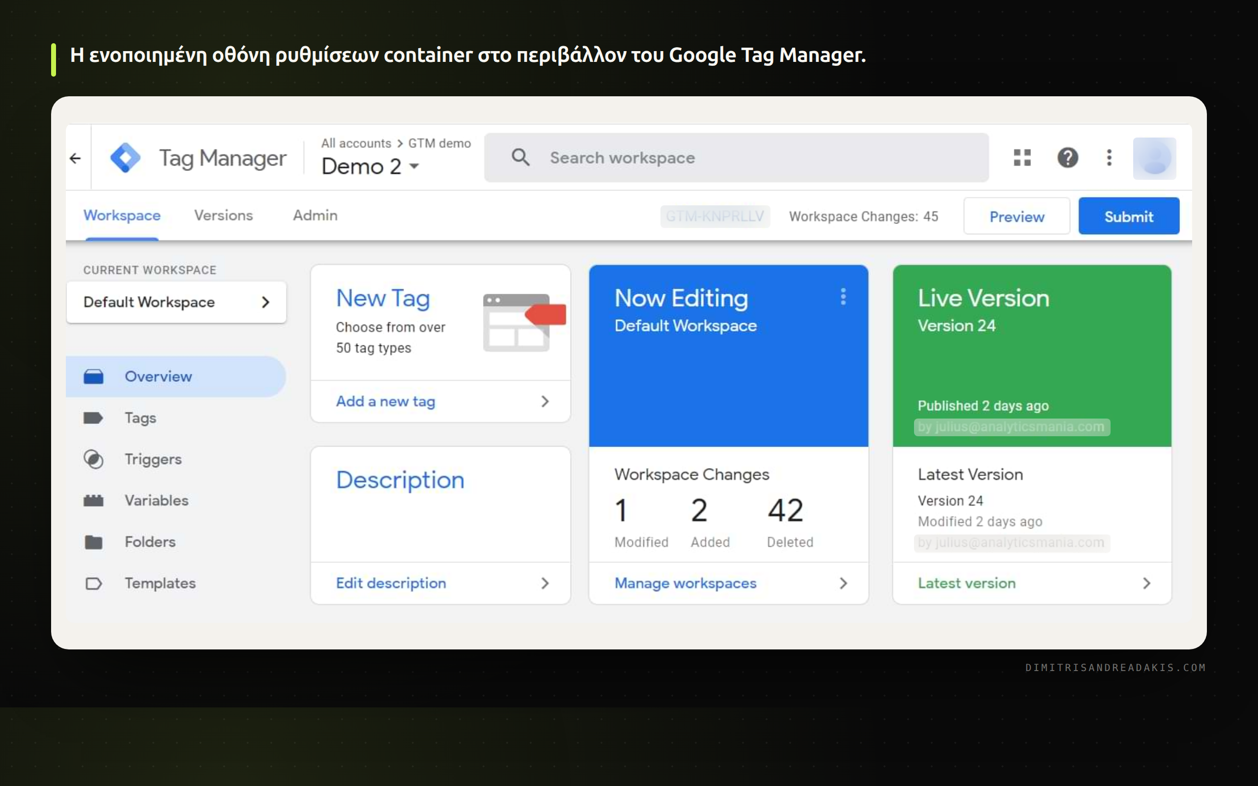Open the Demo 2 container dropdown
The width and height of the screenshot is (1258, 786).
tap(370, 167)
